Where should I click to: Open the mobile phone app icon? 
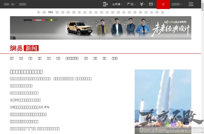click(x=106, y=4)
